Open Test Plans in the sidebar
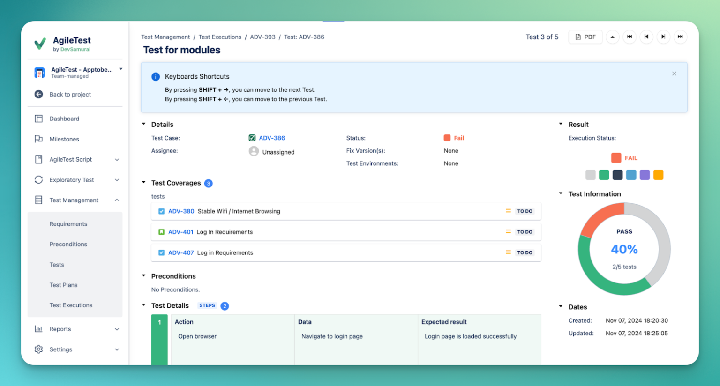Viewport: 720px width, 386px height. point(63,285)
